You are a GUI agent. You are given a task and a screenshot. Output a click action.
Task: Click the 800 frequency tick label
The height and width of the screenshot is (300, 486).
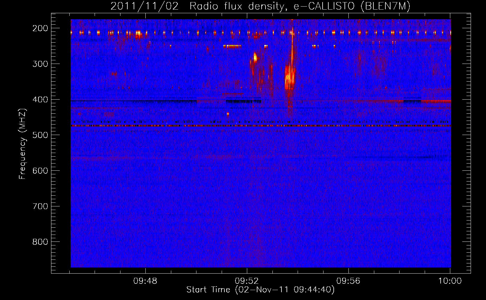pyautogui.click(x=40, y=242)
